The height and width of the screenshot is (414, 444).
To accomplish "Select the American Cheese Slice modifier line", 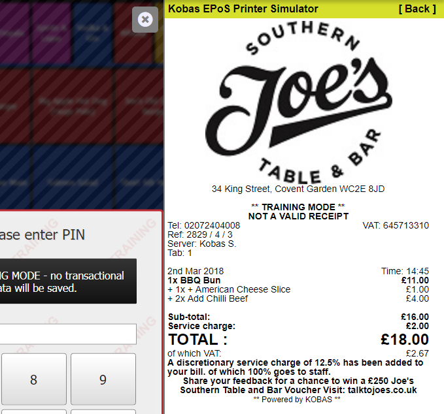I will click(x=298, y=289).
